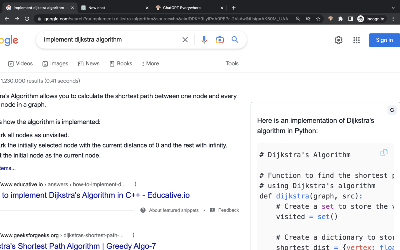Regenerate the ChatGPT response in the sidebar
The image size is (400, 250).
coord(392,110)
